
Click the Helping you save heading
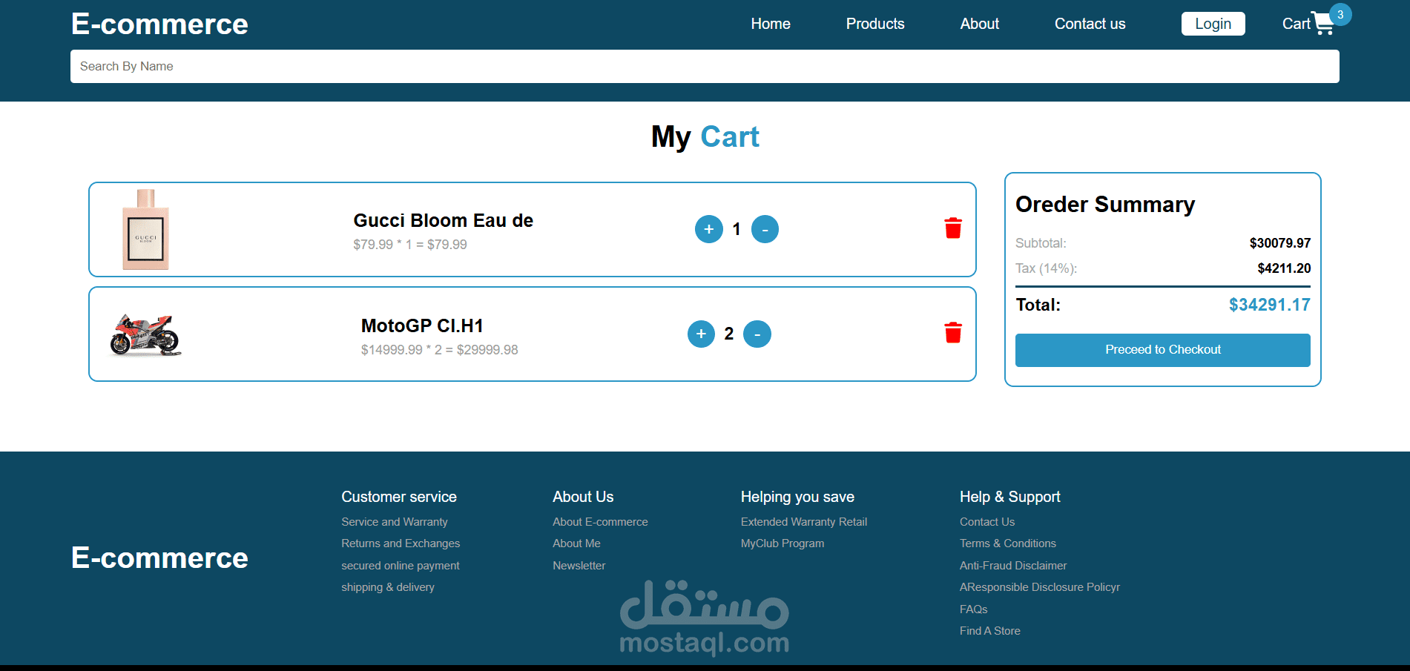point(797,497)
